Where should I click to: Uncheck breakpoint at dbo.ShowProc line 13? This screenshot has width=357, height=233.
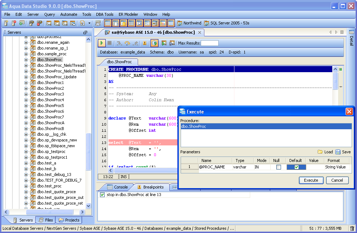pyautogui.click(x=103, y=195)
